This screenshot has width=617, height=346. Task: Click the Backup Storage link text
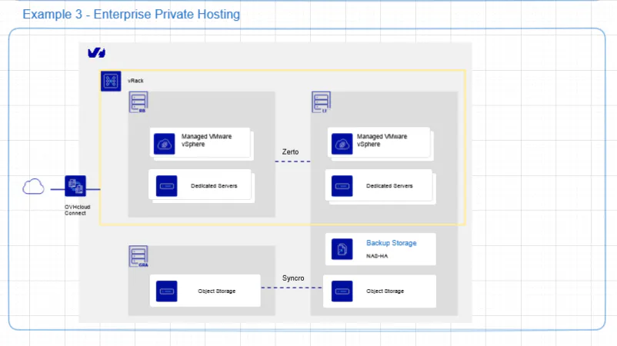[x=391, y=243]
